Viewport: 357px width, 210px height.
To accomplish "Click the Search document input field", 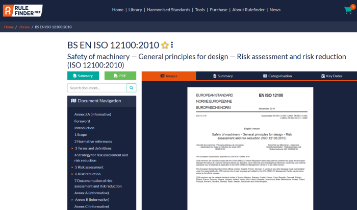I will coord(96,88).
